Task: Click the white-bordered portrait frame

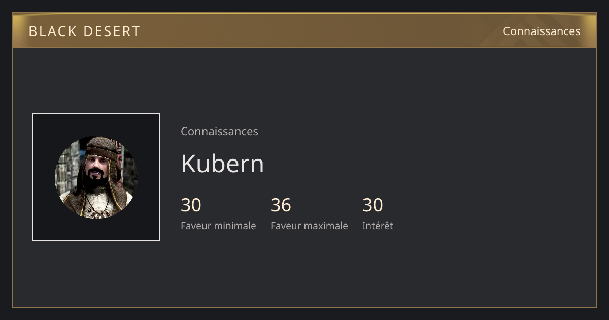Action: [96, 177]
